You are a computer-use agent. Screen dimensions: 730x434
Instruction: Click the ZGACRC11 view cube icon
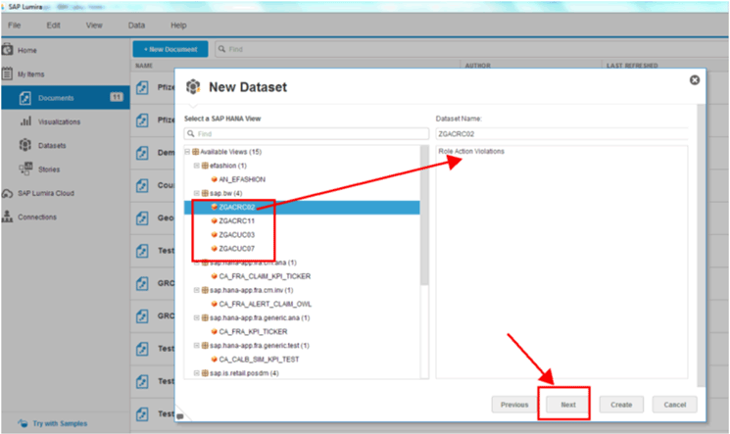[x=215, y=220]
